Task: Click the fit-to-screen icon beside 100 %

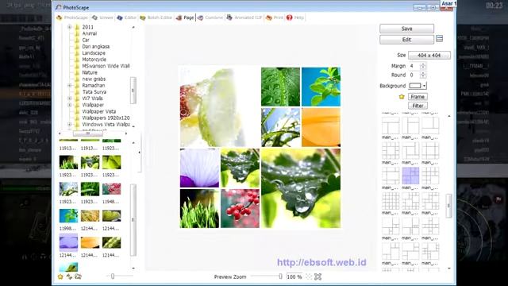Action: (x=317, y=276)
